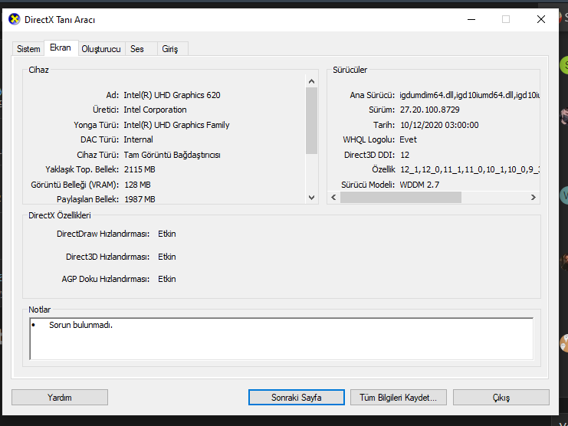Click the Özellik levels list
Image resolution: width=568 pixels, height=426 pixels.
click(x=470, y=169)
